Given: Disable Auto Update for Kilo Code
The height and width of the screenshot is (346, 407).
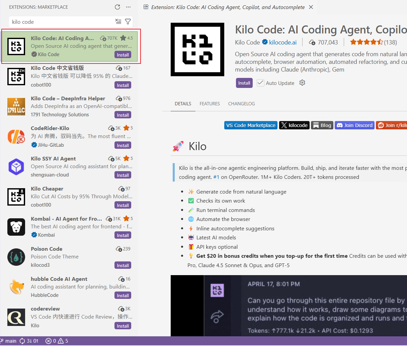Looking at the screenshot, I should click(x=260, y=83).
